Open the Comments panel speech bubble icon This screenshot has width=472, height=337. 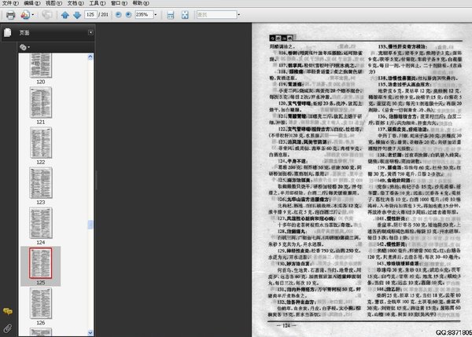tap(7, 313)
